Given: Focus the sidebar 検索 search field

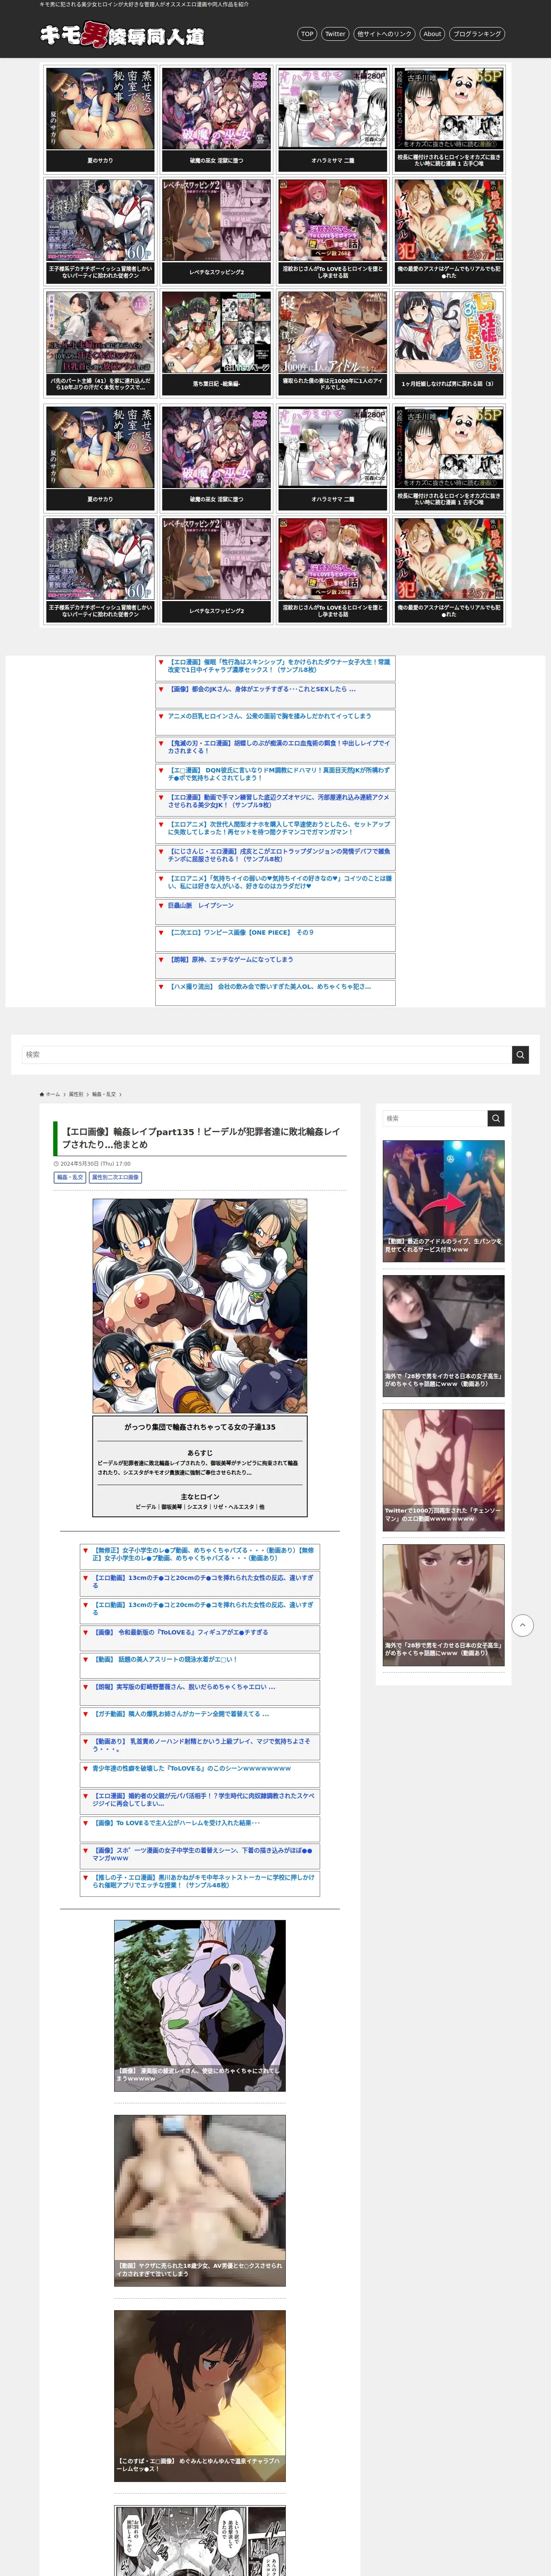Looking at the screenshot, I should 436,1118.
